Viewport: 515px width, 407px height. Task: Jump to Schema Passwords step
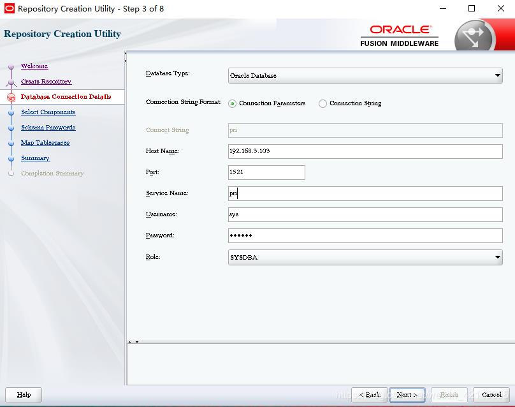coord(48,127)
